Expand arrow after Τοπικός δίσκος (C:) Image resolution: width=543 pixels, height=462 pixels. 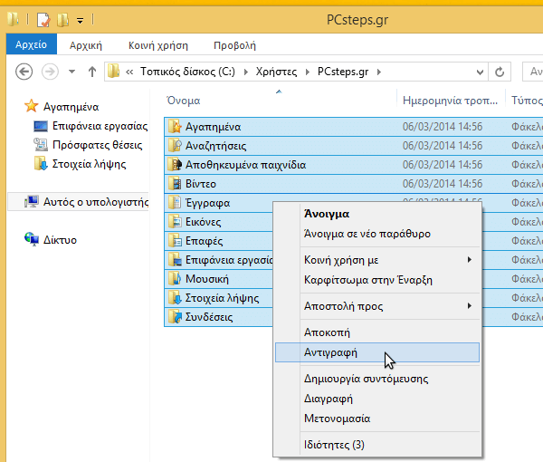click(245, 72)
